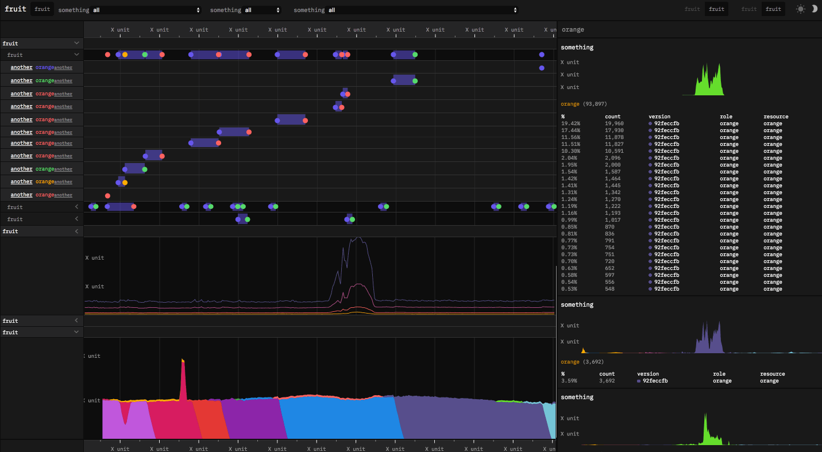
Task: Switch to dark theme with moon icon
Action: click(x=814, y=9)
